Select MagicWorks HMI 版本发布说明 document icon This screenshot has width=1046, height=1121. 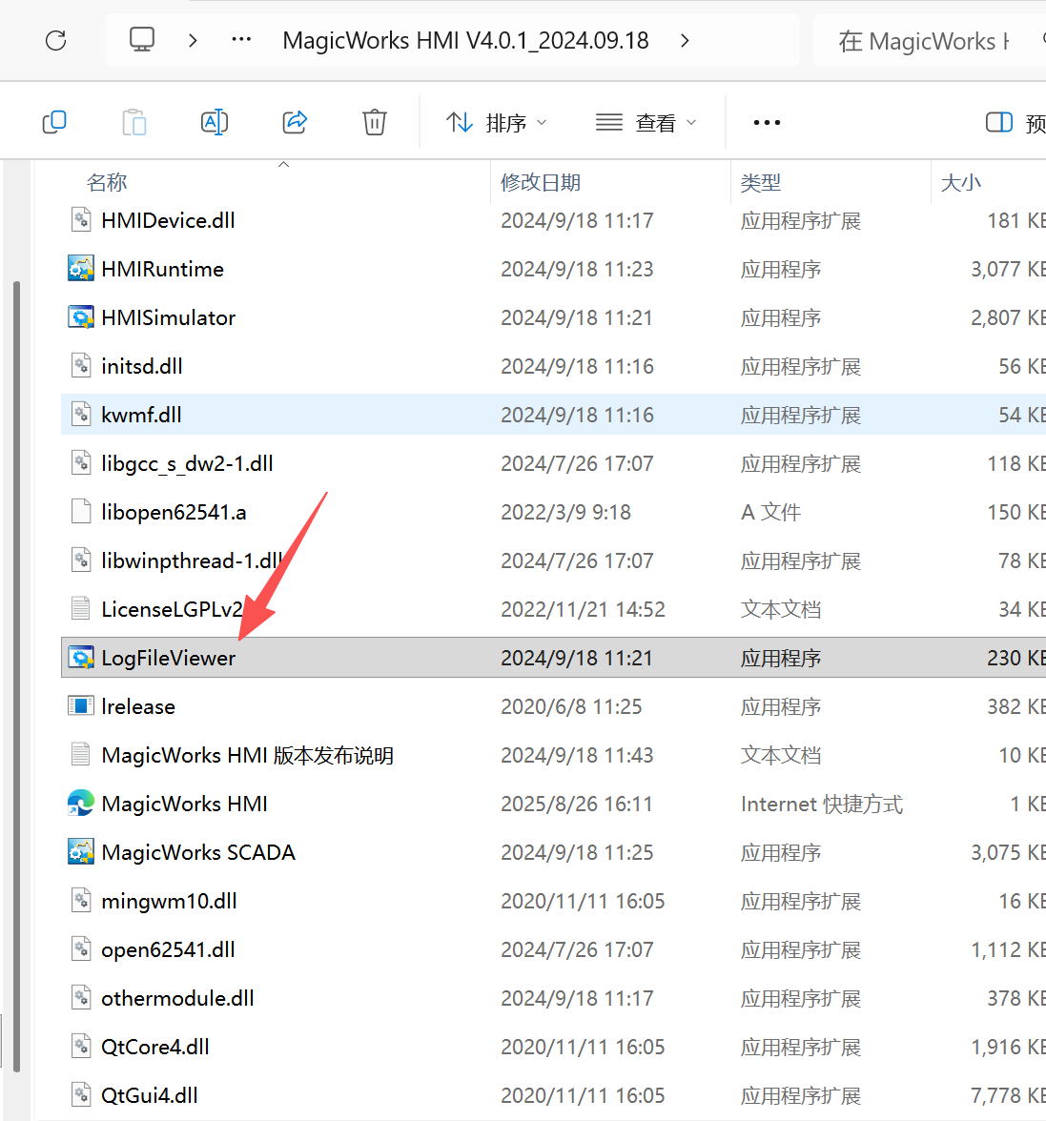[81, 754]
